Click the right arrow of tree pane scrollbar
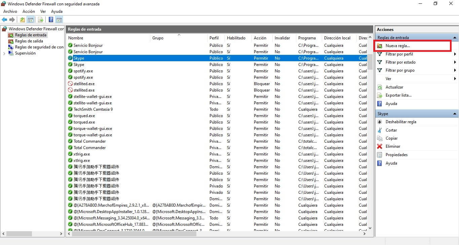459x245 pixels. coord(61,234)
